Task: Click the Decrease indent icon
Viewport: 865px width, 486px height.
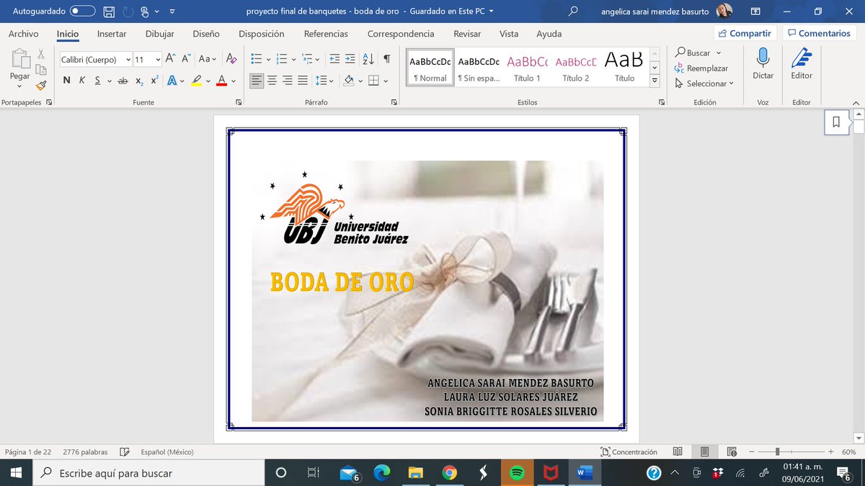Action: pos(334,59)
